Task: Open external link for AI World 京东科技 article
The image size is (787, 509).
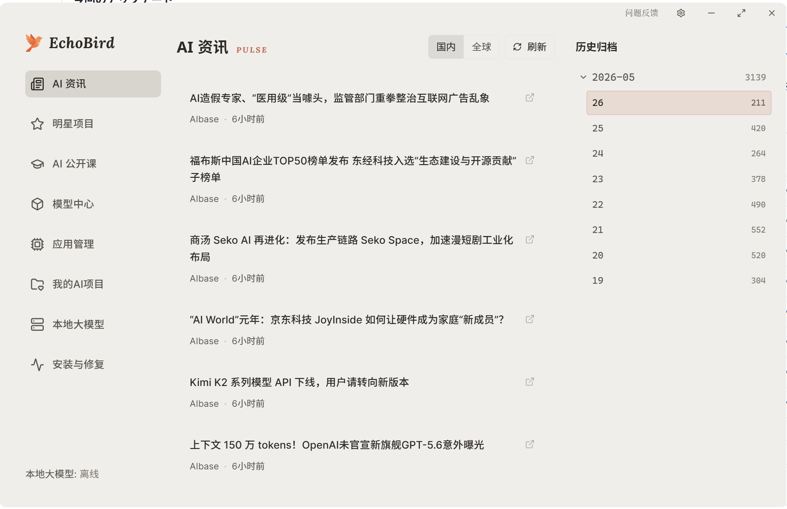Action: [x=530, y=319]
